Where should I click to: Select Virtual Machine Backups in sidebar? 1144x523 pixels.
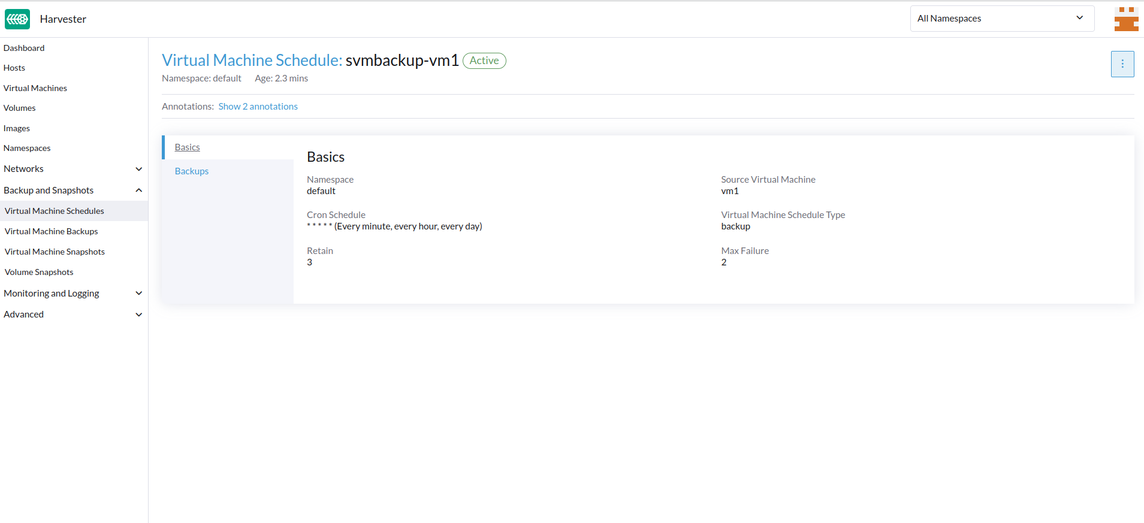coord(52,231)
